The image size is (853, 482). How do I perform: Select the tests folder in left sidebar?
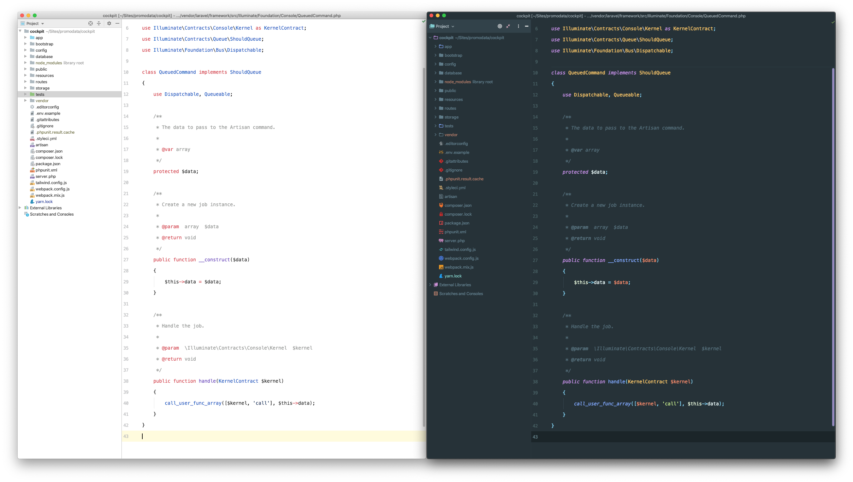click(40, 94)
